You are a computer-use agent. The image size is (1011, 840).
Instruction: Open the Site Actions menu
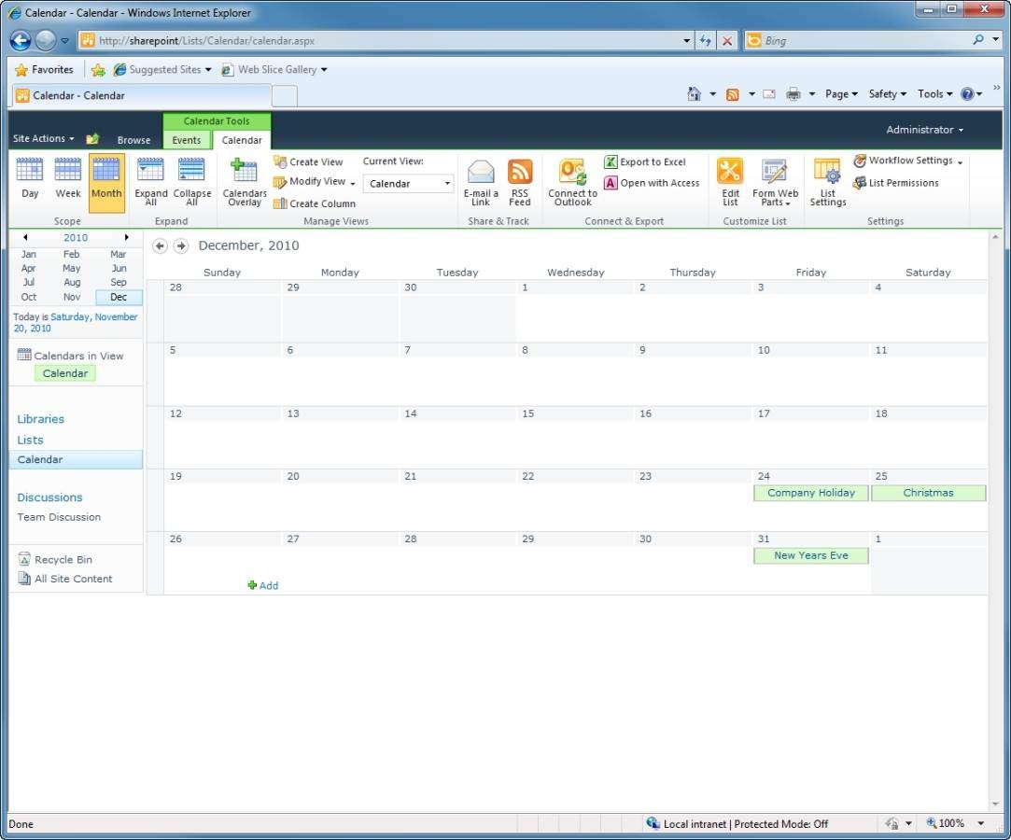click(x=43, y=139)
